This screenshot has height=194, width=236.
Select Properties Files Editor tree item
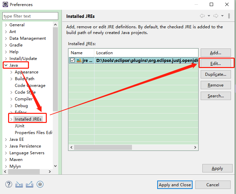click(x=34, y=133)
